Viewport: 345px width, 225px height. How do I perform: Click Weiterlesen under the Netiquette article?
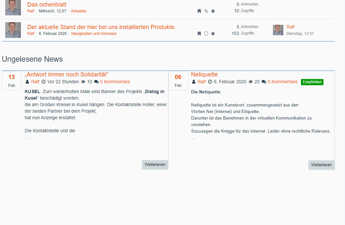(321, 165)
